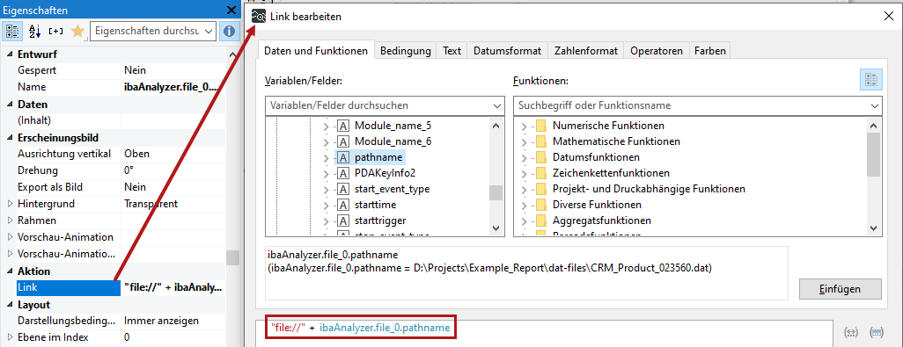The width and height of the screenshot is (903, 347).
Task: Open the Daten und Funktionen tab
Action: pyautogui.click(x=316, y=51)
